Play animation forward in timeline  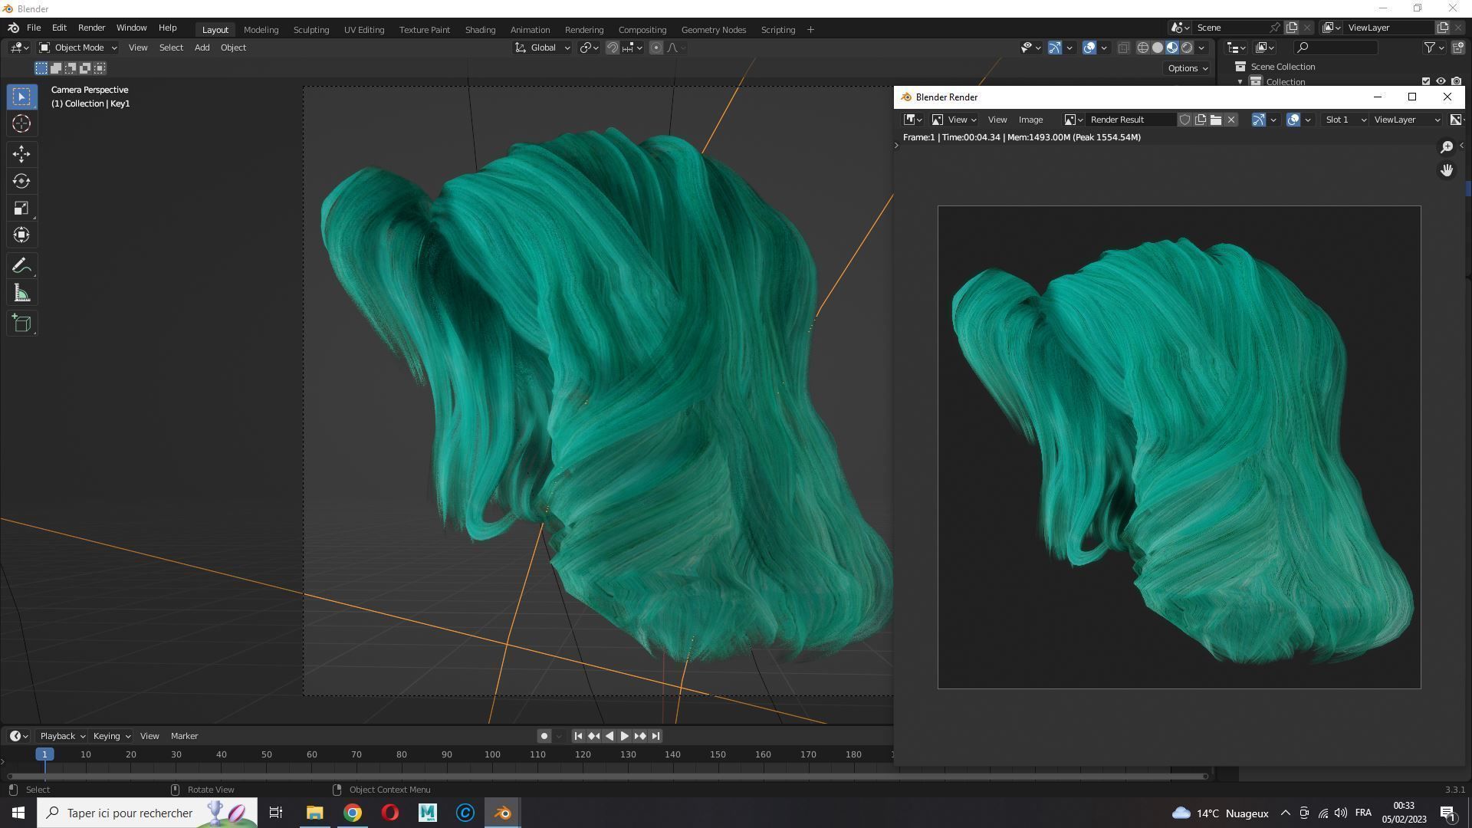(625, 736)
